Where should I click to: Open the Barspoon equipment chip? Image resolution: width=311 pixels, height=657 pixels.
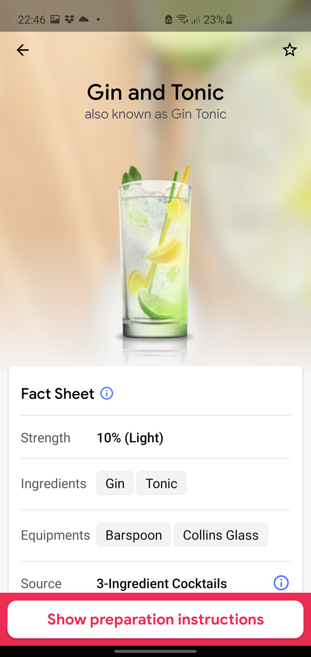[134, 535]
